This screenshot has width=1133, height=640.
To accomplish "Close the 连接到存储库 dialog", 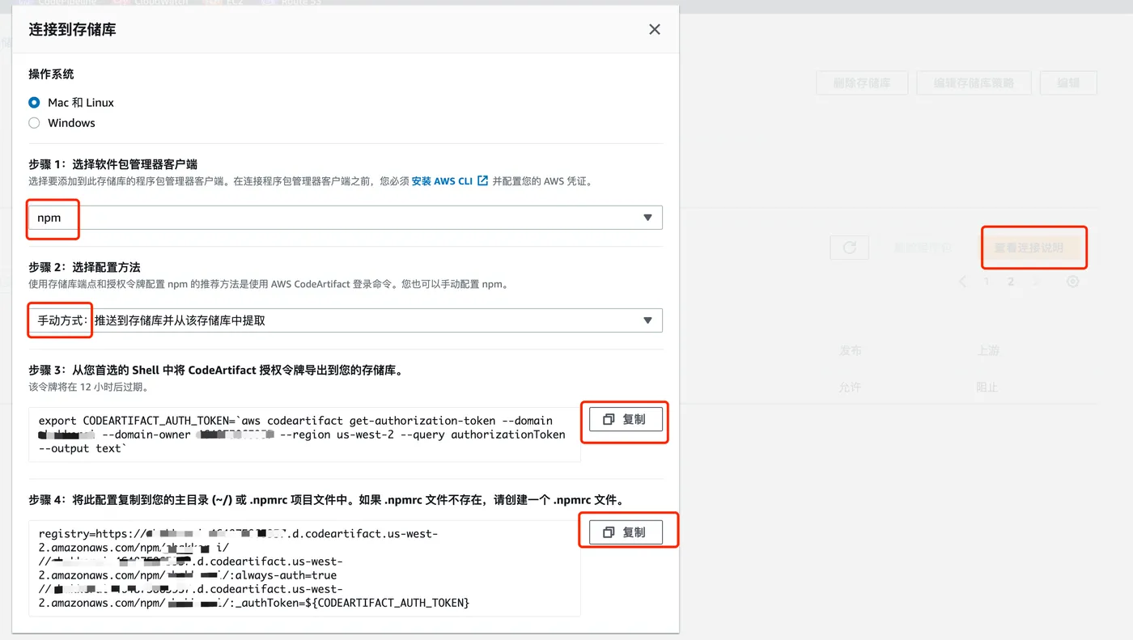I will (x=655, y=30).
